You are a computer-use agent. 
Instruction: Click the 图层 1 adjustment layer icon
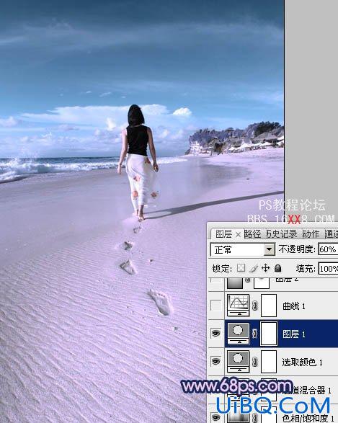pos(239,334)
